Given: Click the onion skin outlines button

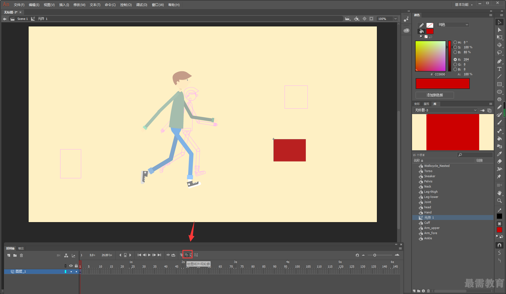Looking at the screenshot, I should coord(187,255).
